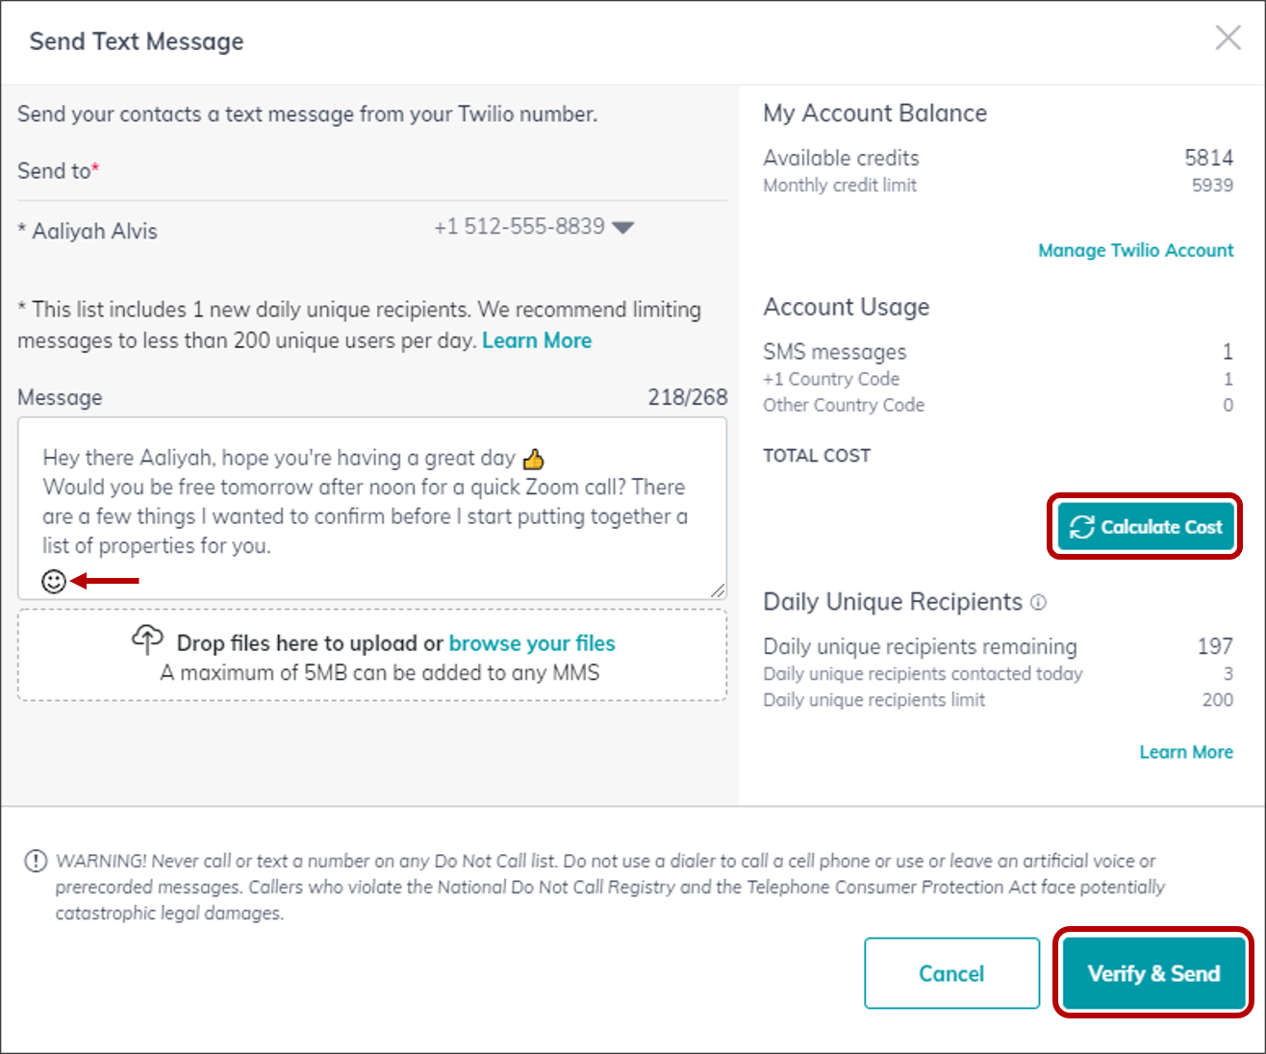Click browse your files to attach media
The width and height of the screenshot is (1266, 1054).
[532, 642]
